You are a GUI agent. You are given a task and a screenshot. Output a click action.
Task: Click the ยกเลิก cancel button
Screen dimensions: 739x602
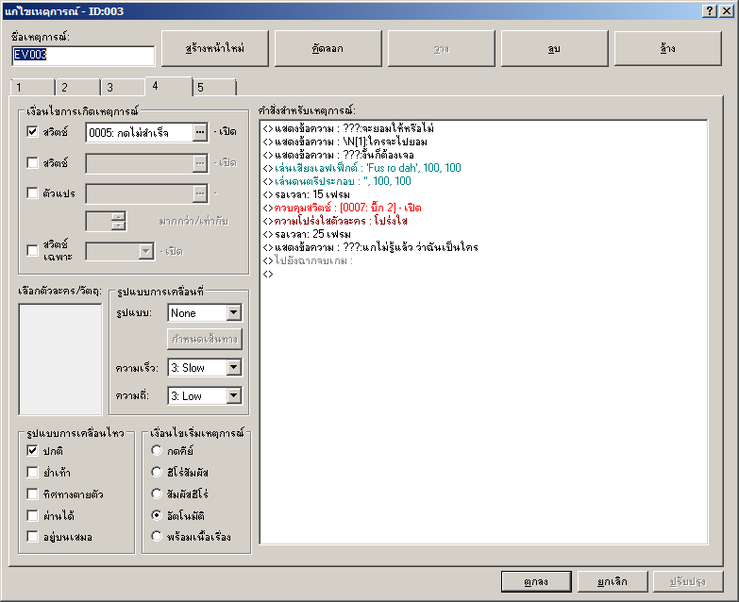point(613,582)
